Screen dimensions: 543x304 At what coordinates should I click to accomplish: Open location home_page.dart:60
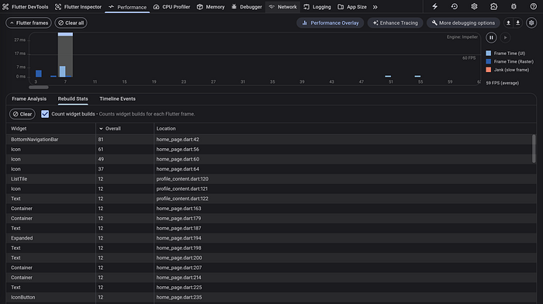(178, 159)
